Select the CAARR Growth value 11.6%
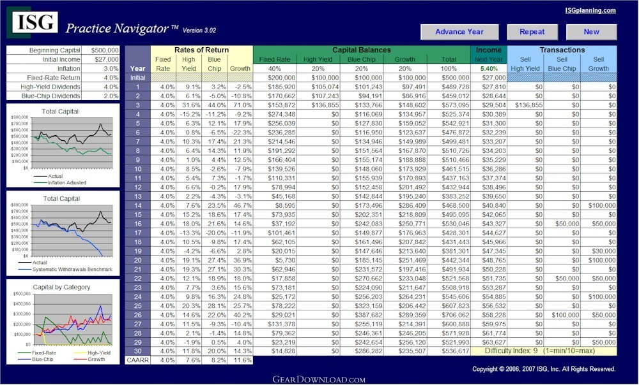Image resolution: width=639 pixels, height=385 pixels. (240, 360)
